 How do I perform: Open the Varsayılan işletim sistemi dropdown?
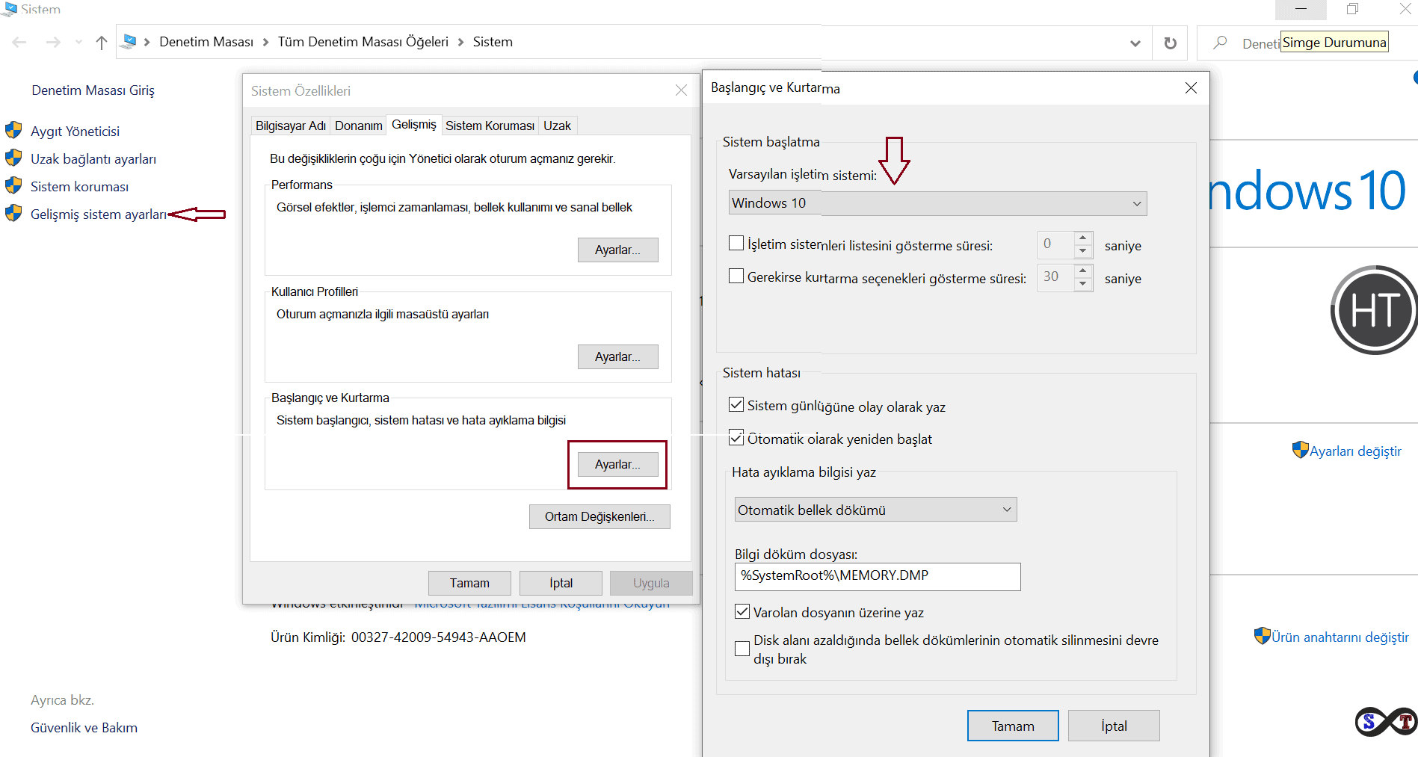coord(937,203)
